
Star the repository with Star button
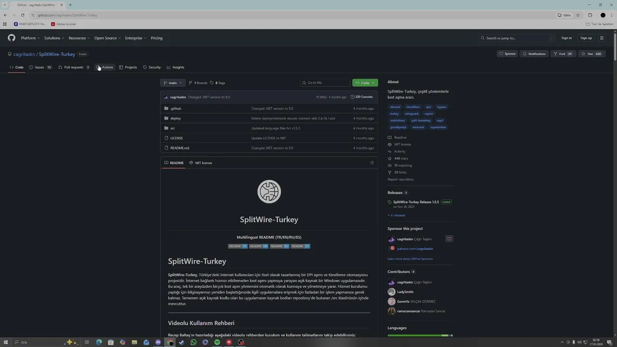pyautogui.click(x=591, y=54)
